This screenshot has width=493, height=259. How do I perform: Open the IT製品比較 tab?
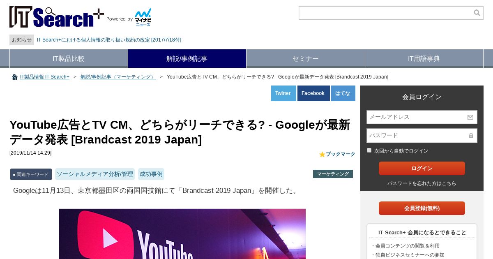pyautogui.click(x=69, y=58)
